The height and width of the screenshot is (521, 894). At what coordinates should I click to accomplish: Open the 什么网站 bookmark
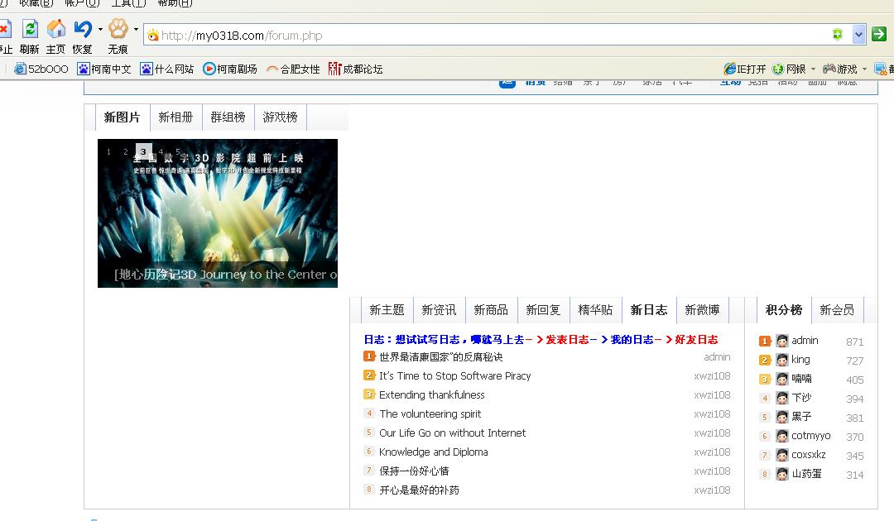[x=167, y=69]
